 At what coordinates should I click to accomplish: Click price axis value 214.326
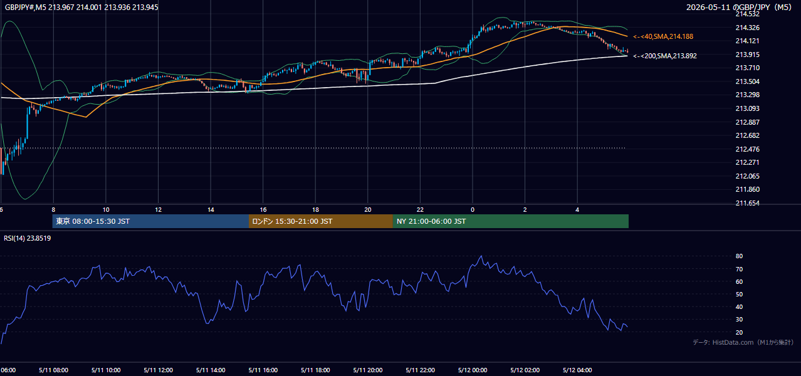point(747,28)
